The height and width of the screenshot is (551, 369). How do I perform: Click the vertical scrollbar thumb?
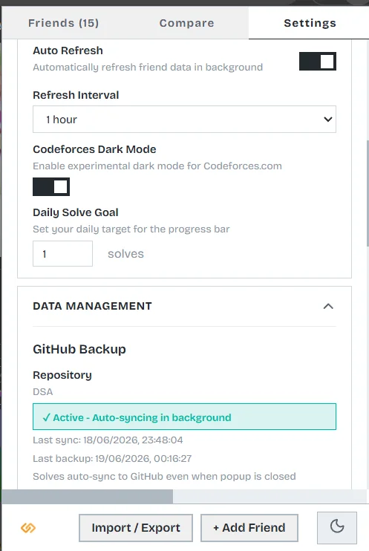(368, 193)
